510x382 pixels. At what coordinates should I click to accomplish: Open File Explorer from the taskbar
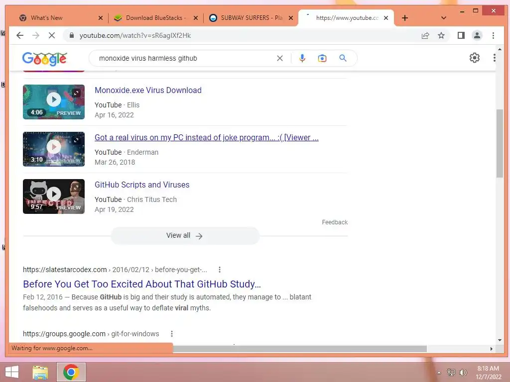coord(40,372)
